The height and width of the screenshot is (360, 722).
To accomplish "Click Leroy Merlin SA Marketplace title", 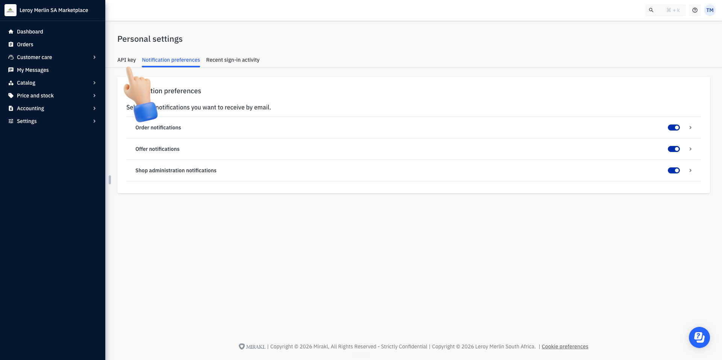I will [54, 10].
